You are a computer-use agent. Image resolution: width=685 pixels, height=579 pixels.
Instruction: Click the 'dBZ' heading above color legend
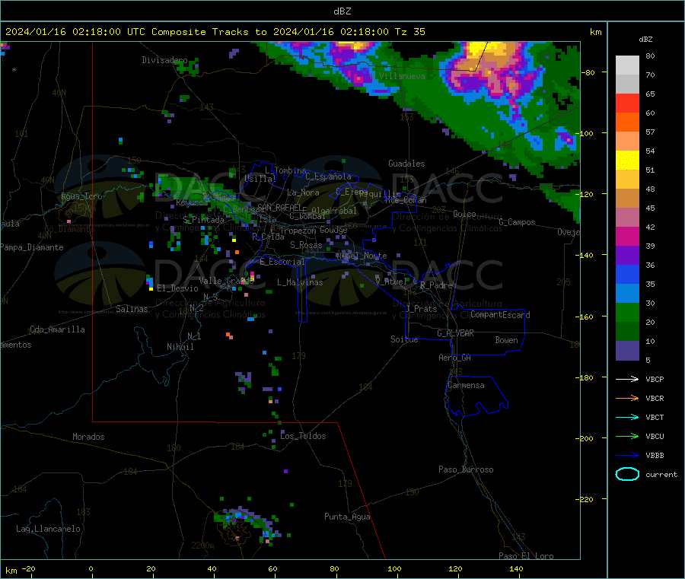645,40
